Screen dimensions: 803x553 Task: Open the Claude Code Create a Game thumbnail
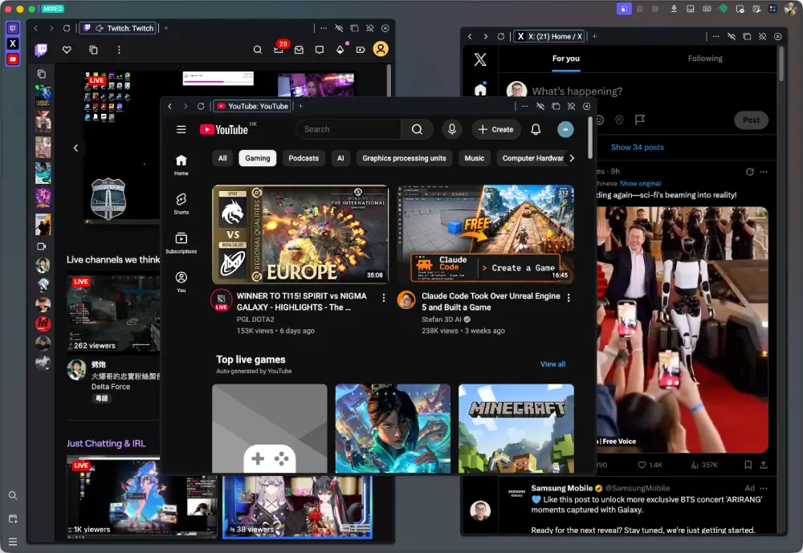[x=486, y=234]
